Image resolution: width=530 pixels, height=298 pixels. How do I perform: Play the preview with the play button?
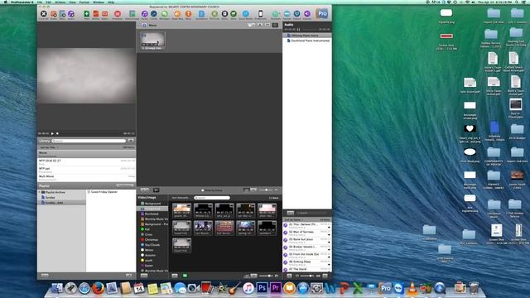[x=52, y=133]
